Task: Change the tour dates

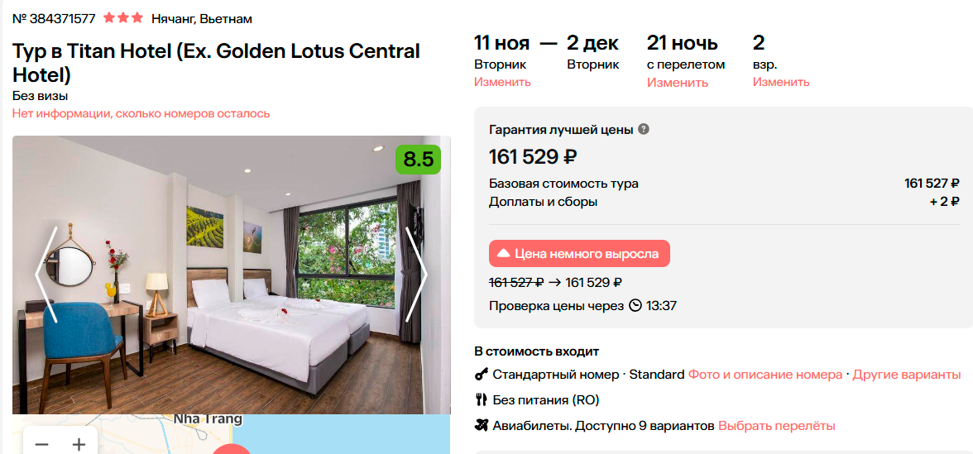Action: point(502,82)
